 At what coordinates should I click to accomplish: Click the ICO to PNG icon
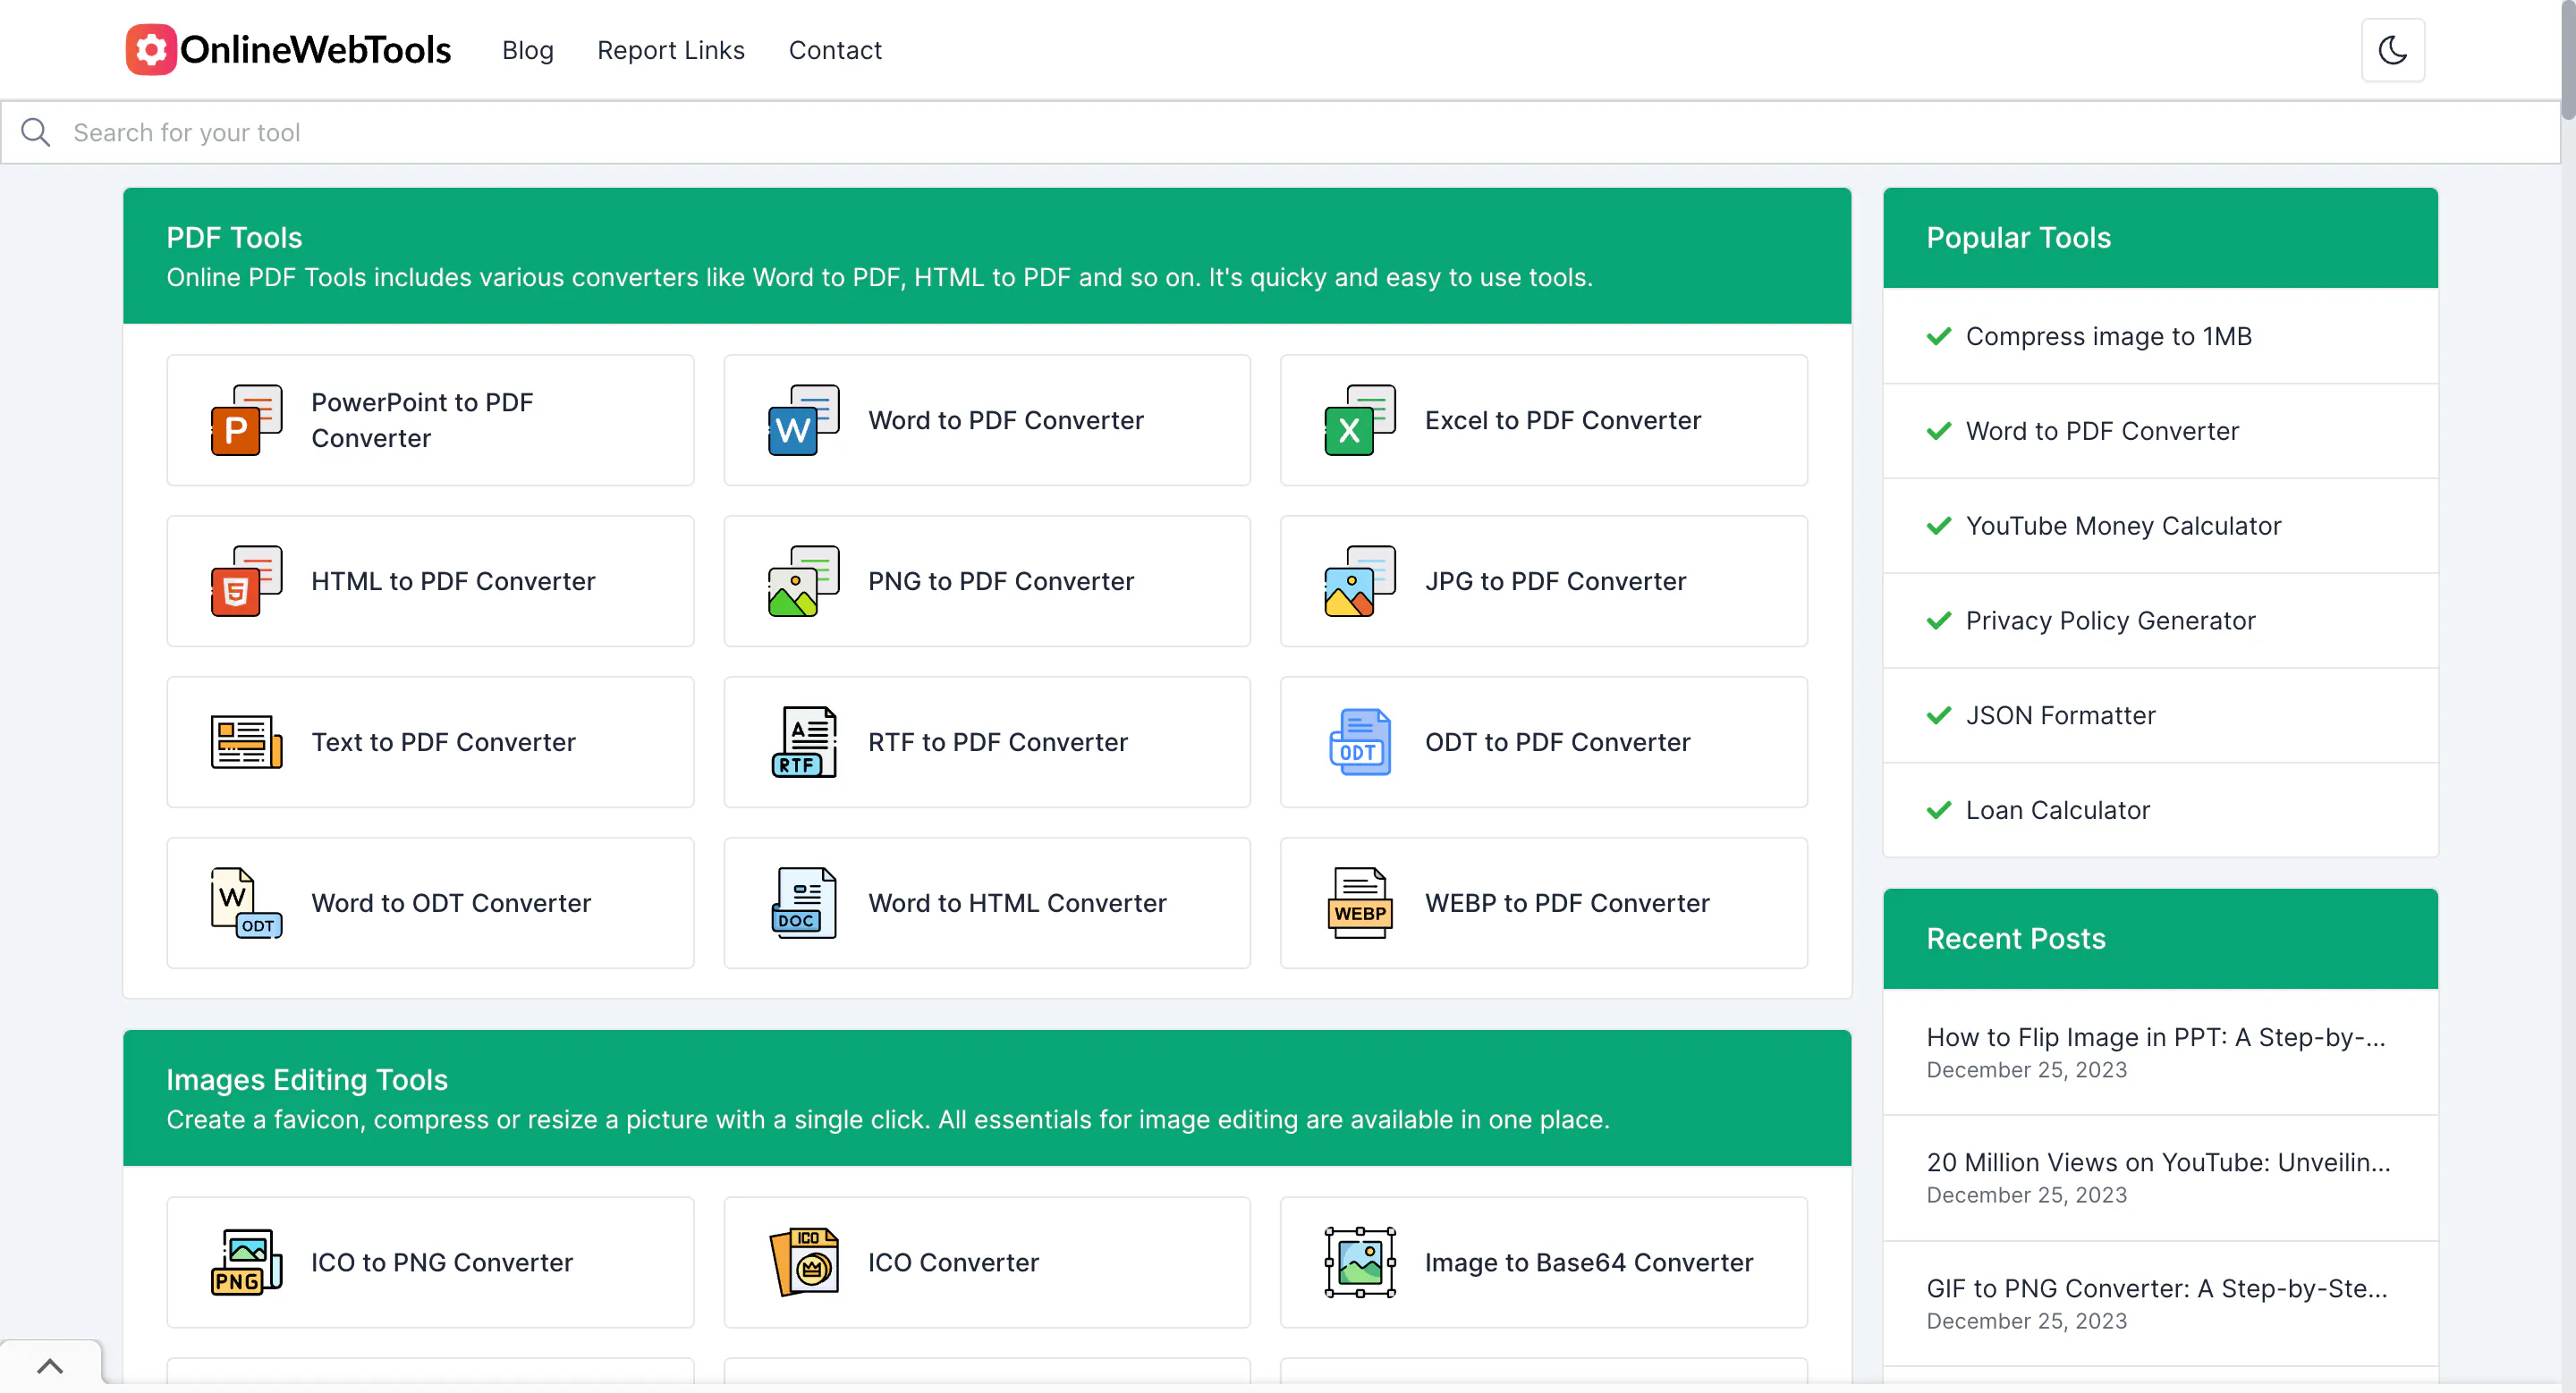point(246,1263)
